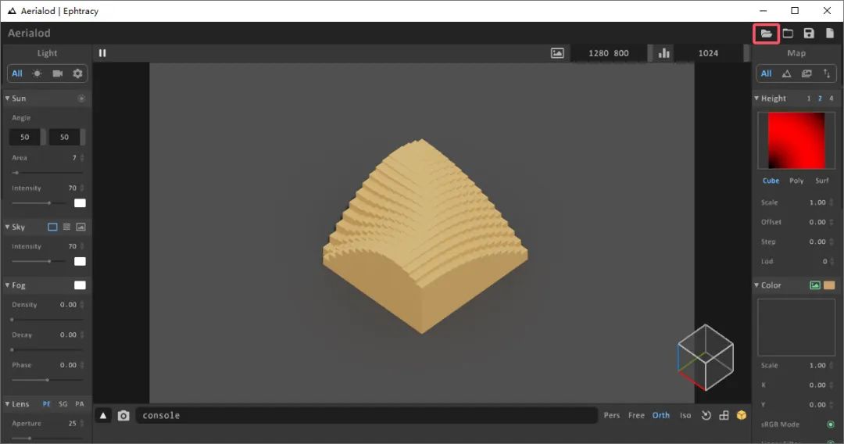Collapse the Sun section

[x=7, y=98]
